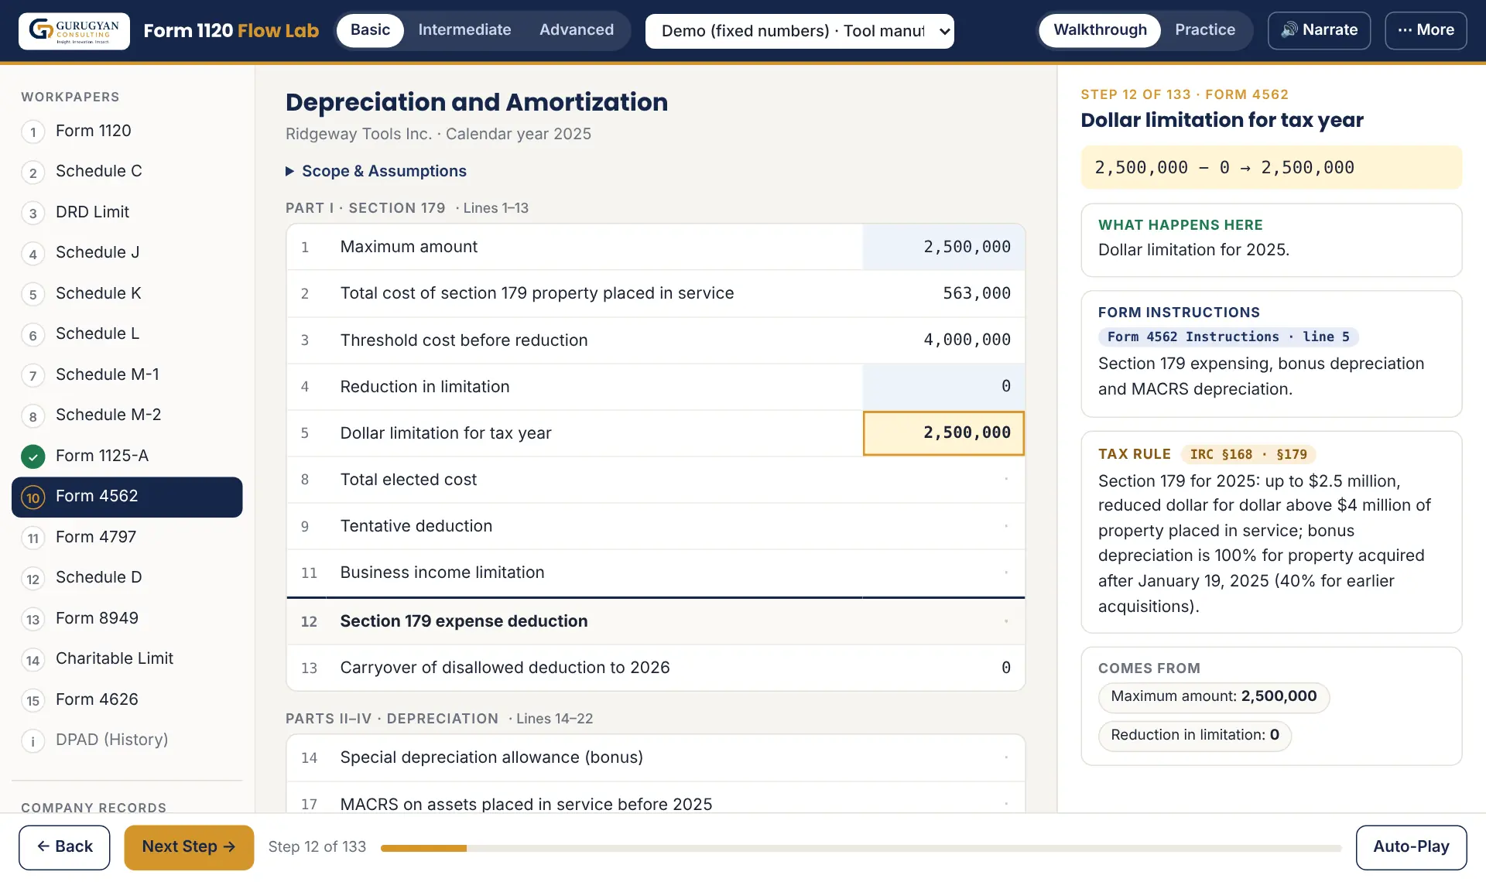The image size is (1486, 882).
Task: Click the green checkmark beside Form 1125-A
Action: (x=33, y=456)
